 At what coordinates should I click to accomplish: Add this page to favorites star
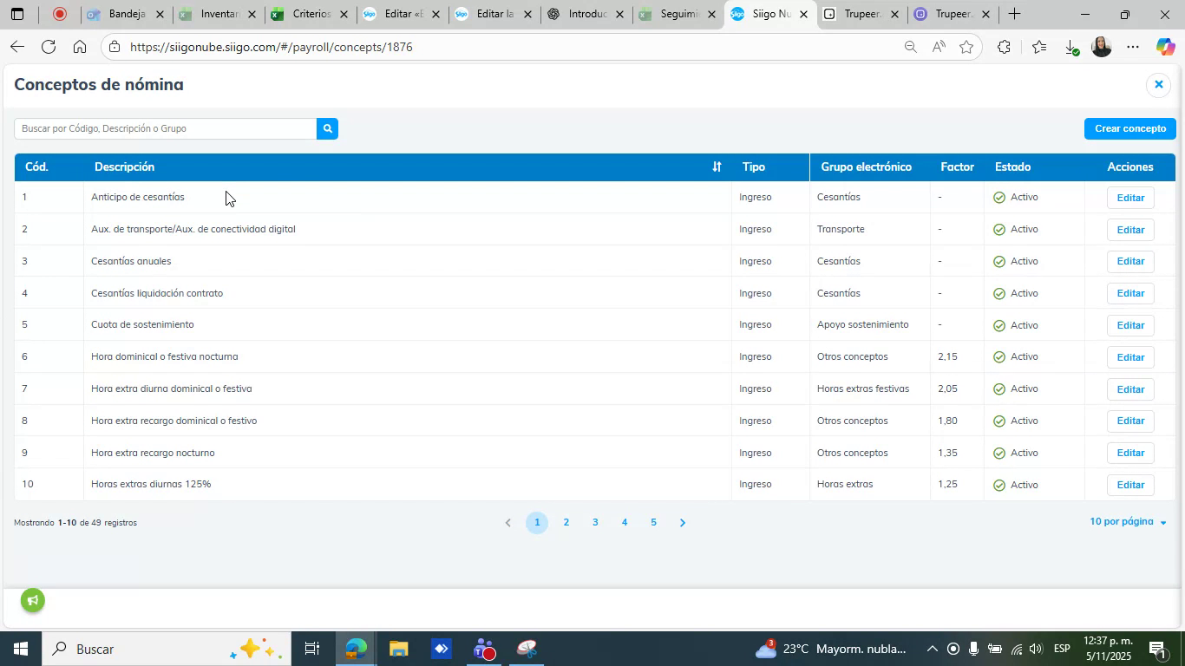click(966, 47)
